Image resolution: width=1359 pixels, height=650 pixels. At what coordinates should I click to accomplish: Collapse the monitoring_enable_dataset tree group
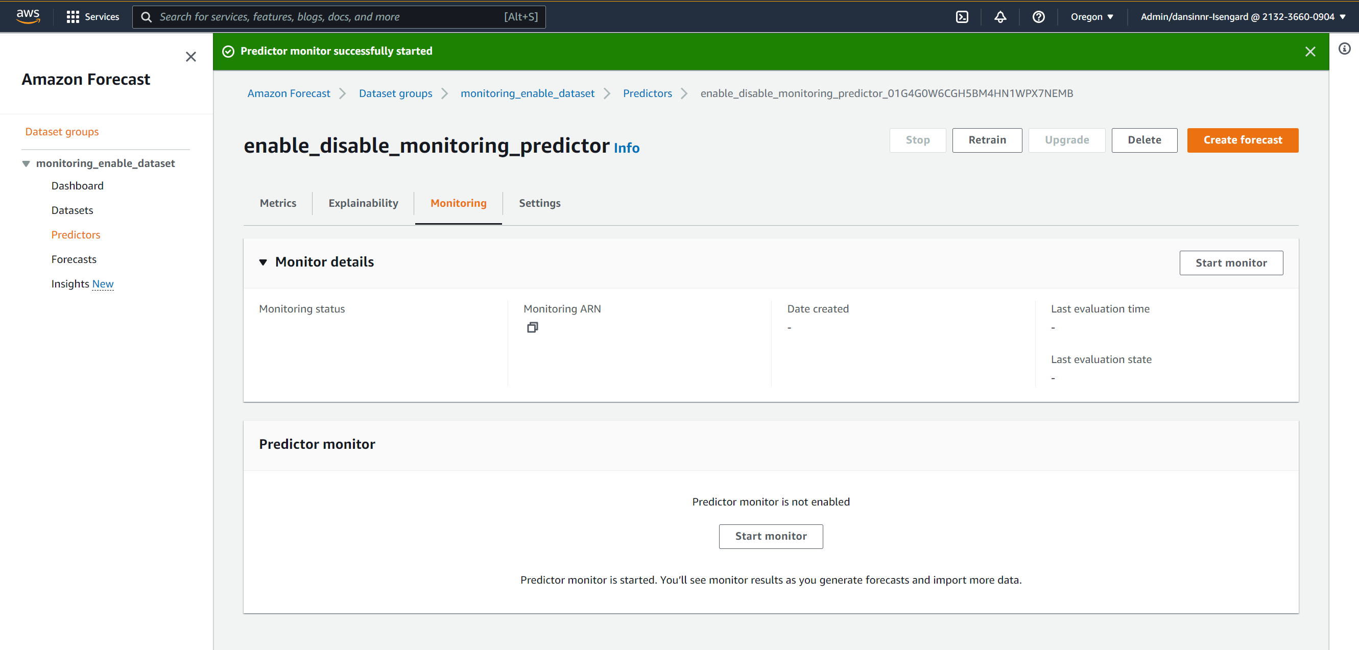point(26,163)
